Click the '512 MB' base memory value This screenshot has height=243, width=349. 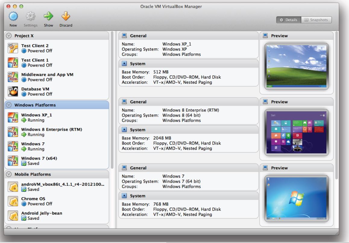coord(161,72)
